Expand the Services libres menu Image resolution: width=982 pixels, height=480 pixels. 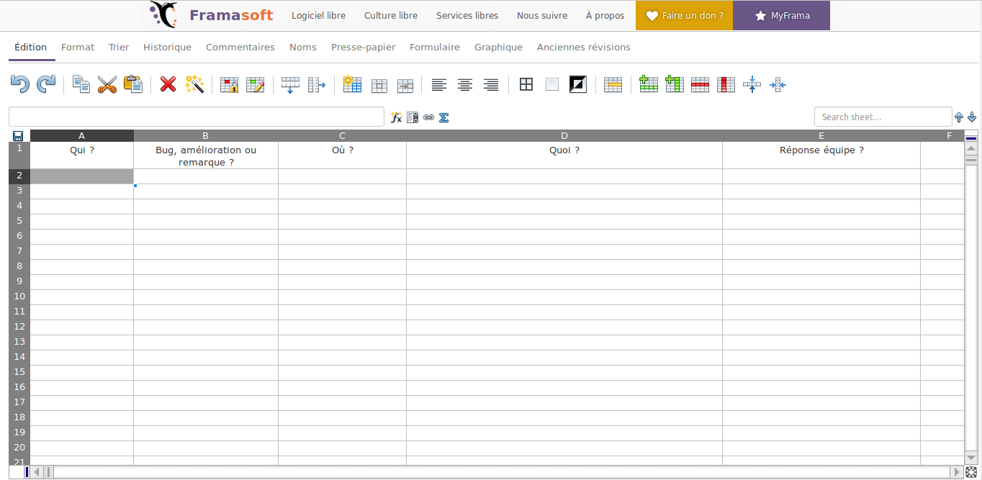tap(467, 16)
